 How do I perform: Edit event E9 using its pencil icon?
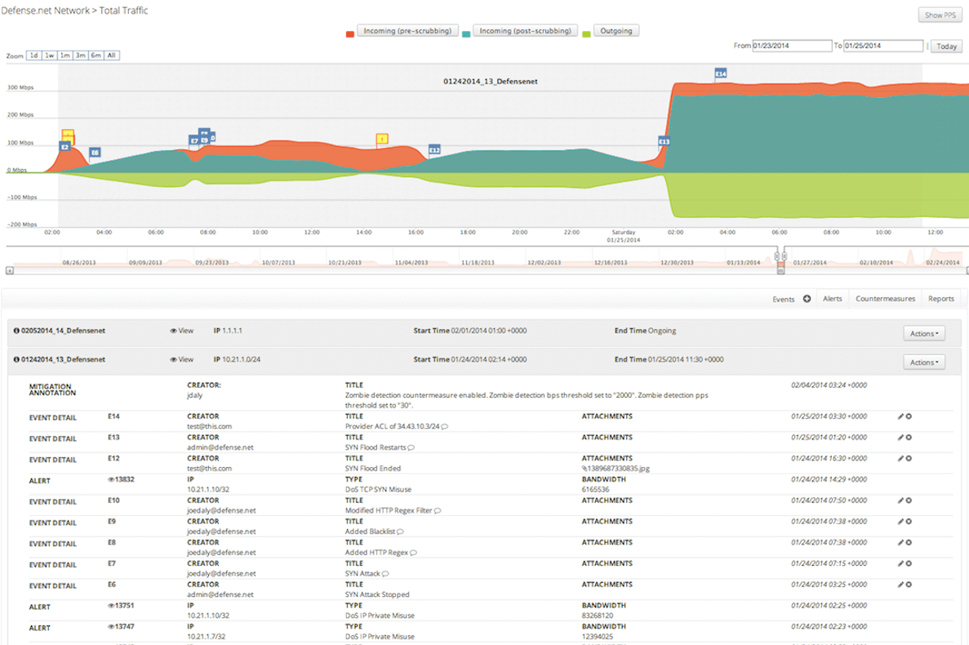[901, 522]
